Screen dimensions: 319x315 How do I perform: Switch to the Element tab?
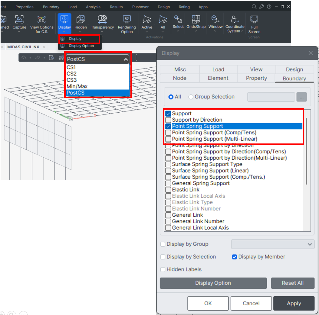coord(218,78)
